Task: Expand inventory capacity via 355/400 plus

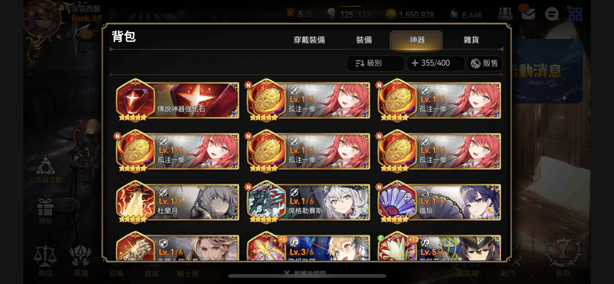Action: [x=436, y=63]
